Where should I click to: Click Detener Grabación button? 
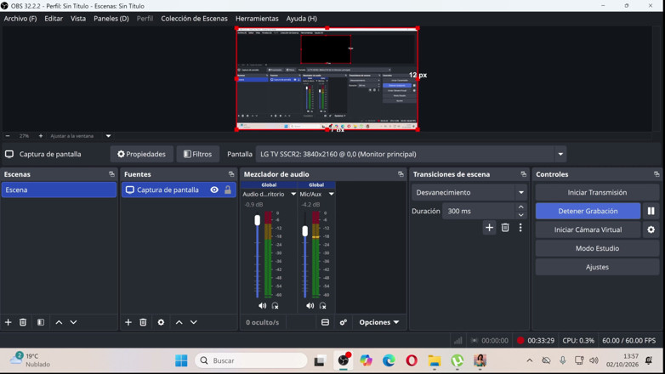[588, 211]
